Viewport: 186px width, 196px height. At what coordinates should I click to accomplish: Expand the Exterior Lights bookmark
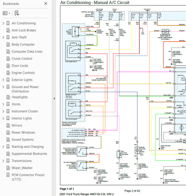(4, 80)
